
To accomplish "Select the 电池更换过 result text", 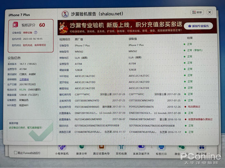I will 194,107.
